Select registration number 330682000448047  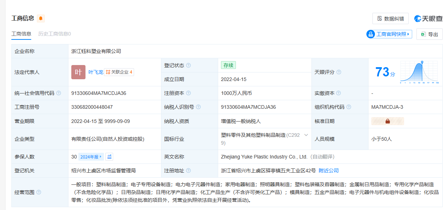pyautogui.click(x=92, y=107)
